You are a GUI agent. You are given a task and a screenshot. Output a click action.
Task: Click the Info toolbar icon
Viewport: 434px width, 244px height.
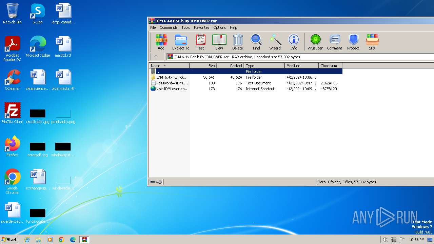coord(294,42)
